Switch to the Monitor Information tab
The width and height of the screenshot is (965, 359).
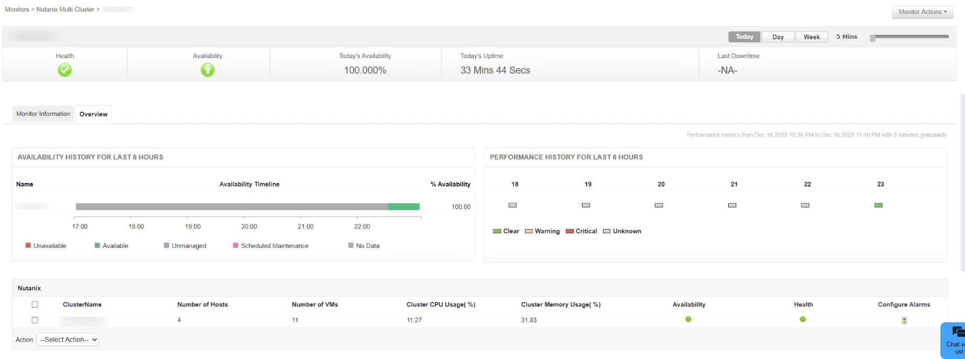(43, 114)
